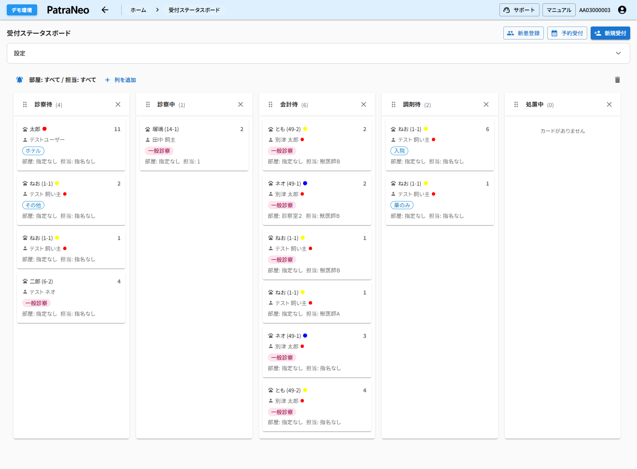Viewport: 637px width, 469px height.
Task: Click the デモ環境 badge
Action: (22, 10)
